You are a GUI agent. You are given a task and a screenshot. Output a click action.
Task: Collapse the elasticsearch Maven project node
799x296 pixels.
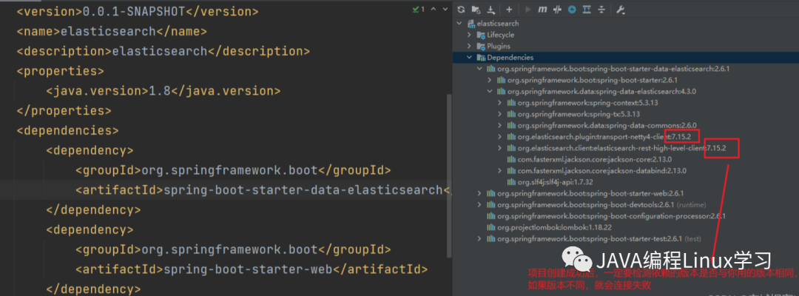459,24
